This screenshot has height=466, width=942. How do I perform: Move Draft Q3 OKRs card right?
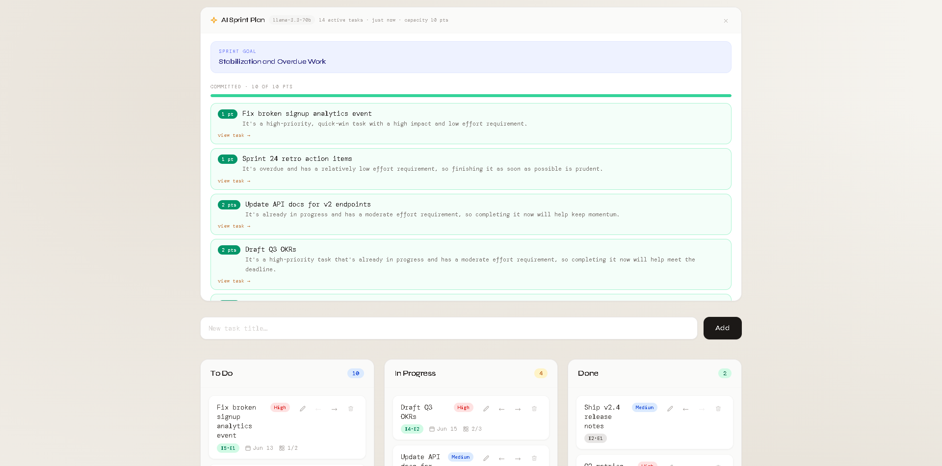518,409
